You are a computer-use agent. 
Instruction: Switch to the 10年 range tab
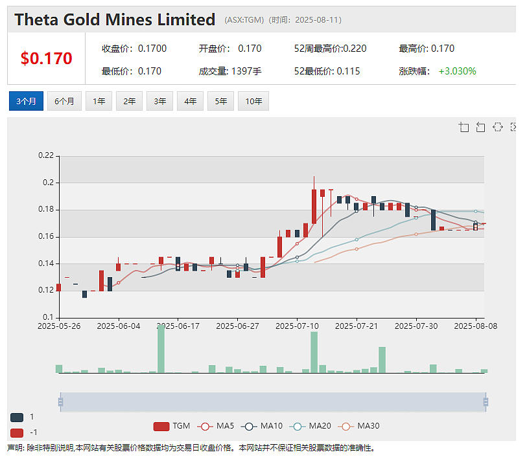(253, 101)
